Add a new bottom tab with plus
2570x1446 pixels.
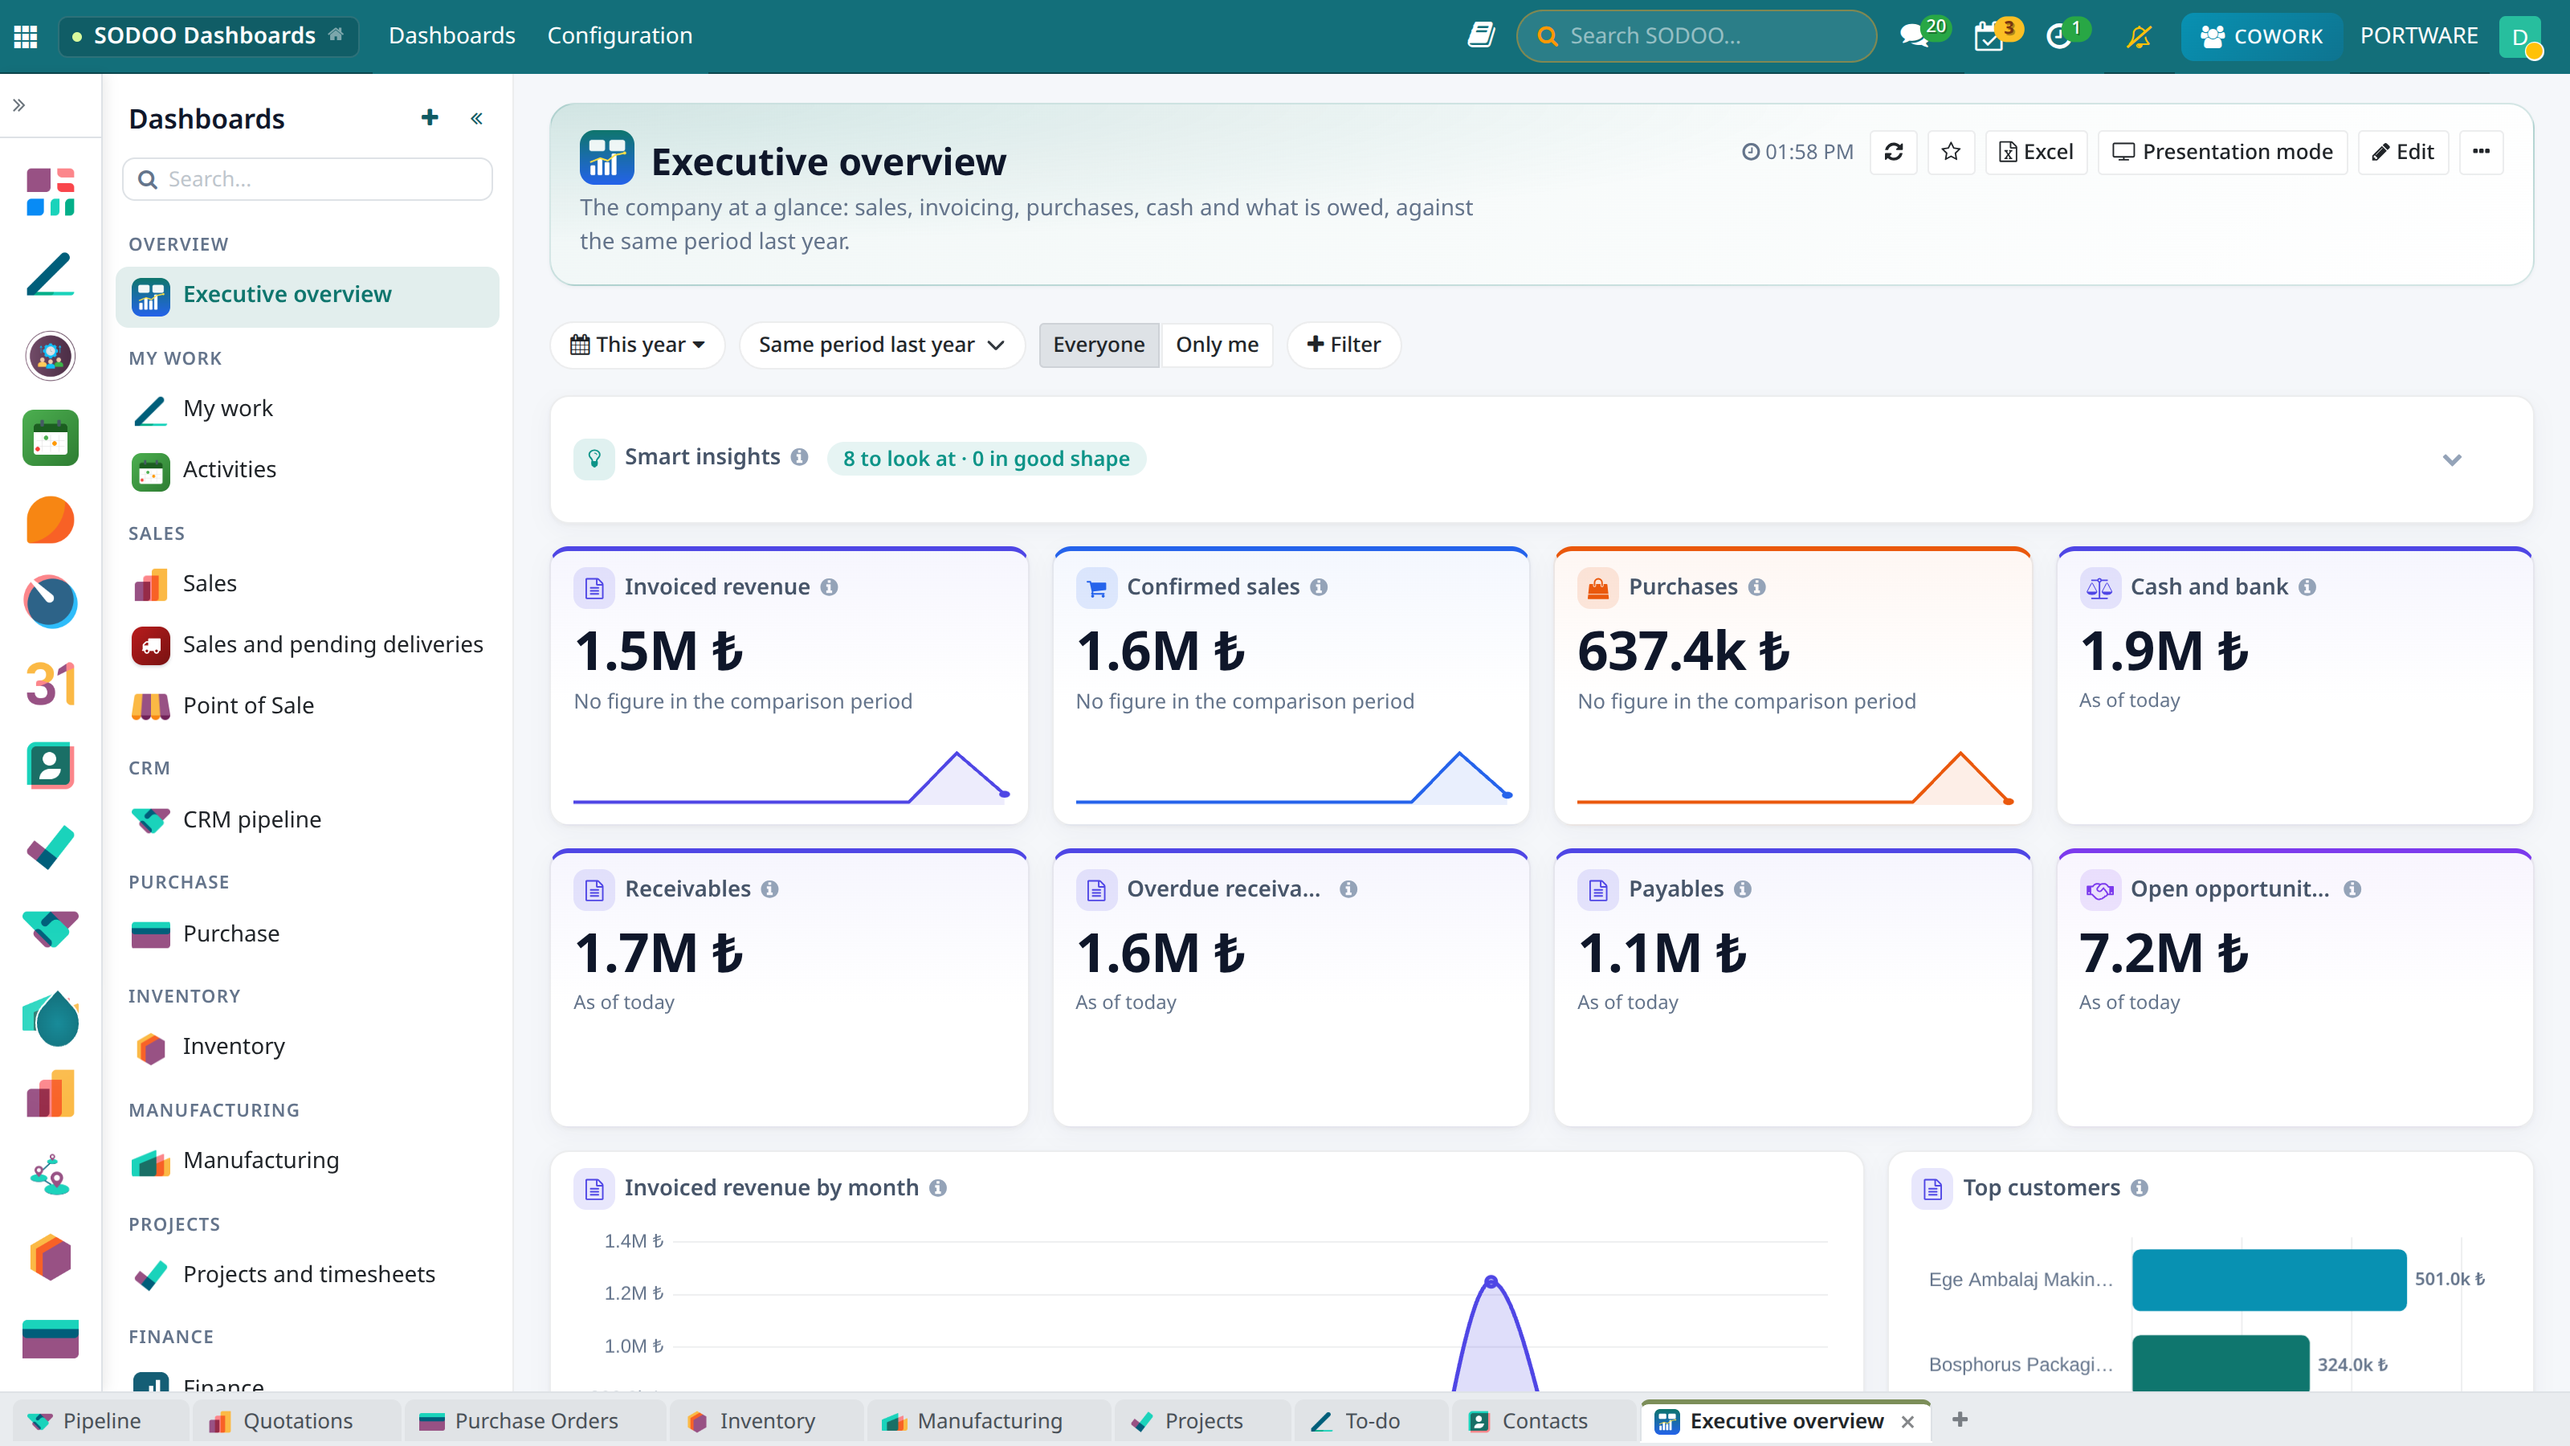(x=1960, y=1419)
